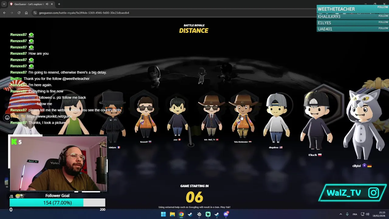Click the Instagram icon on WalZ_TV banner

tap(374, 193)
